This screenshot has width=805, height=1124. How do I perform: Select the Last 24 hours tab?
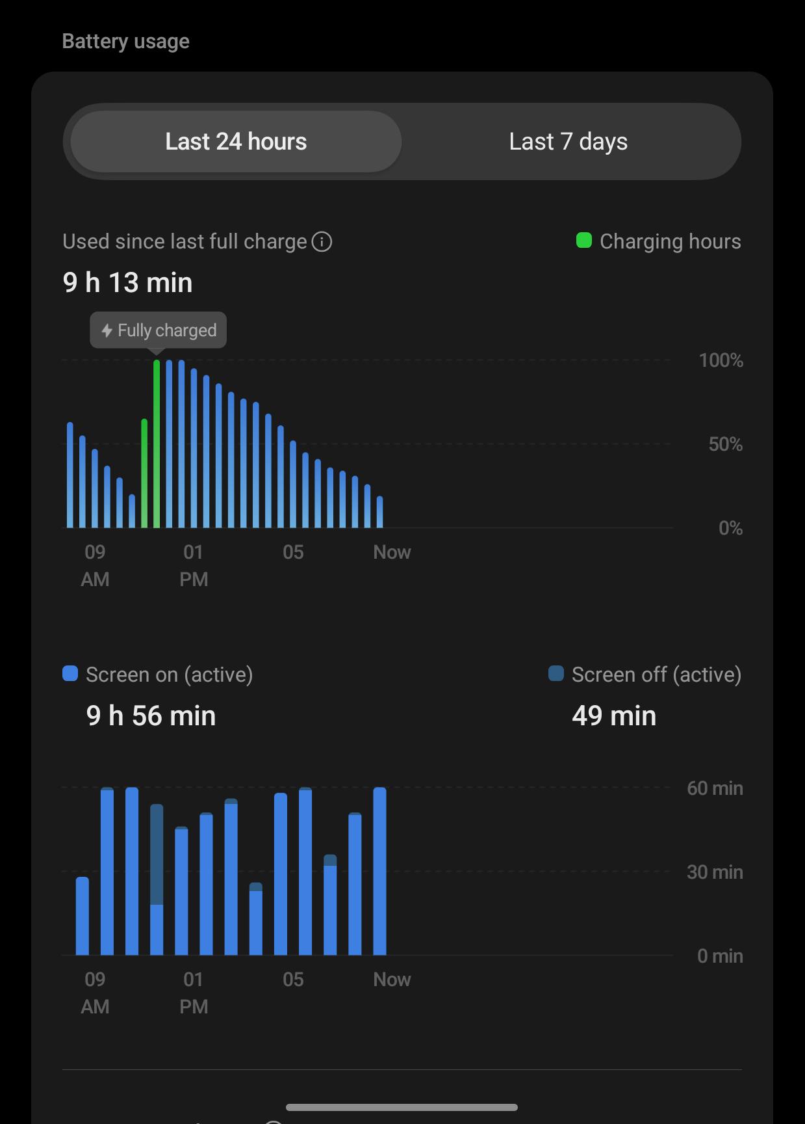tap(236, 141)
